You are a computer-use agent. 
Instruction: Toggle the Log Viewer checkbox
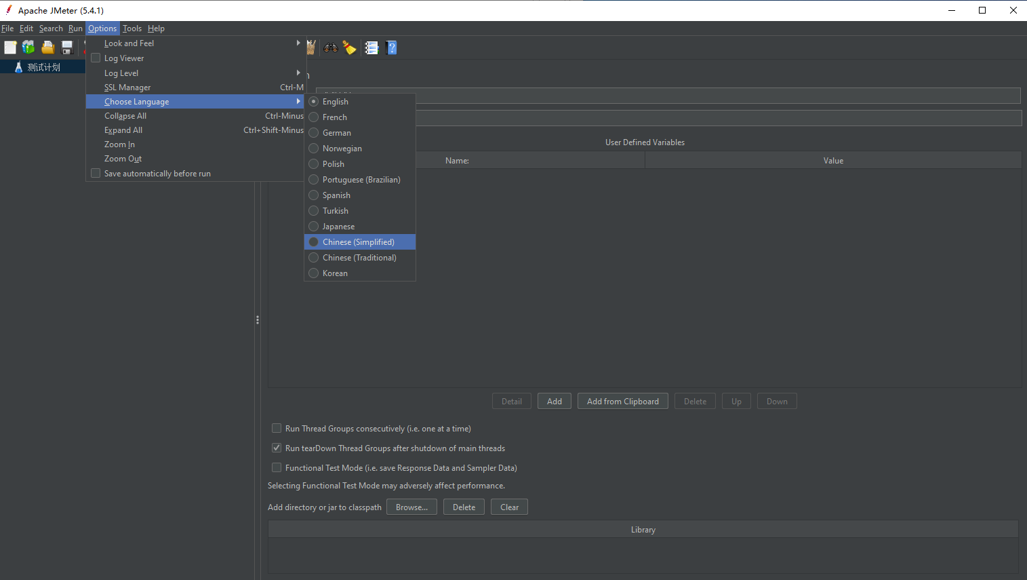click(96, 58)
